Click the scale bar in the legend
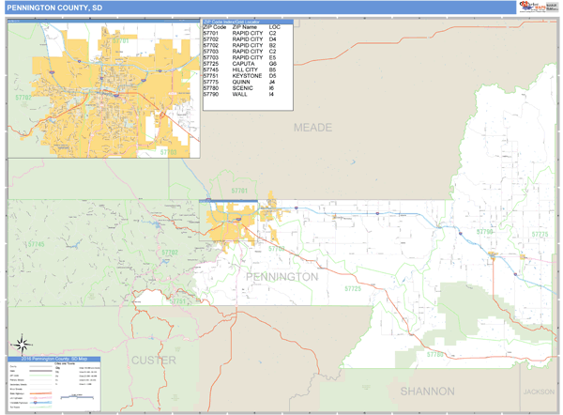563x415 pixels. [x=77, y=396]
